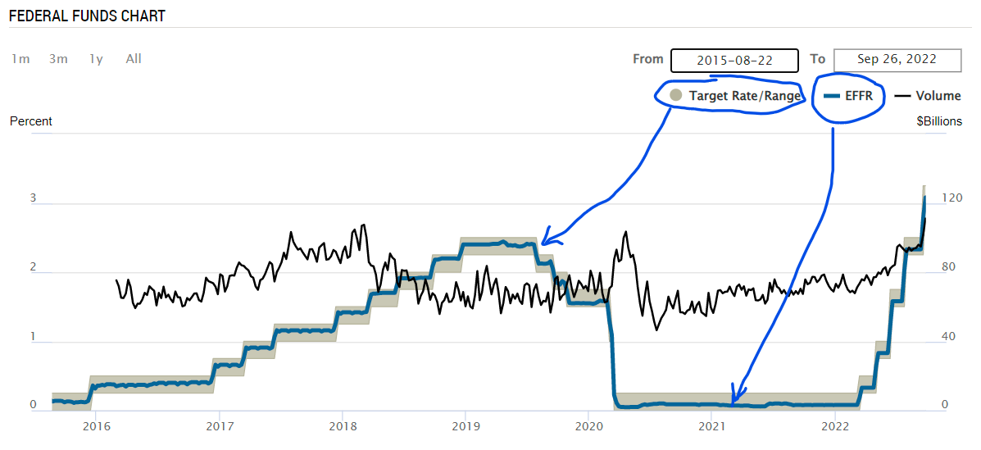Image resolution: width=981 pixels, height=450 pixels.
Task: Click the 2016 x-axis label
Action: pos(97,426)
